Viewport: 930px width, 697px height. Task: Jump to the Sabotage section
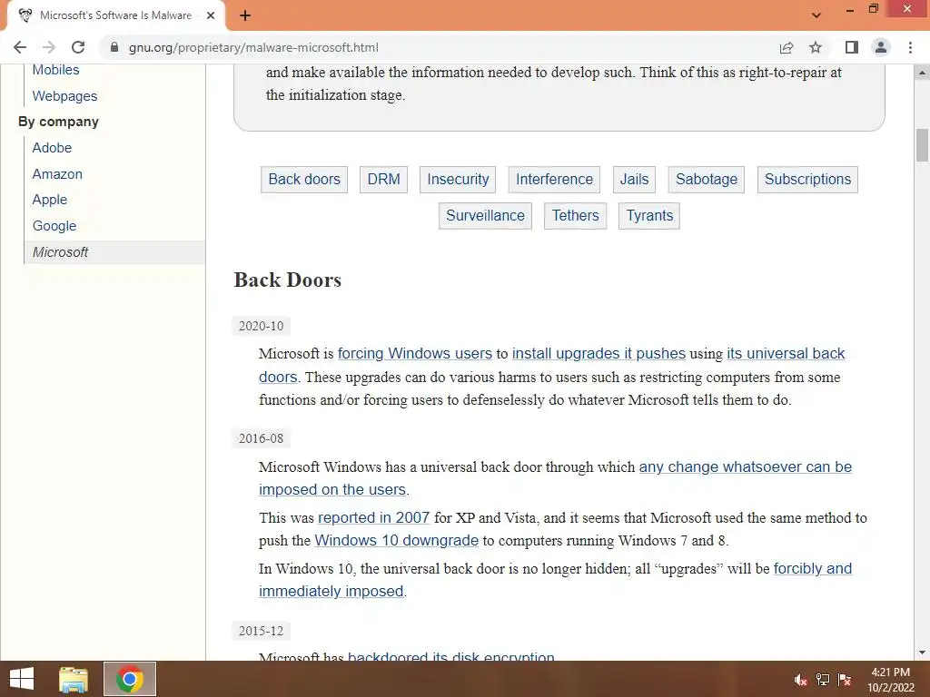[x=707, y=179]
